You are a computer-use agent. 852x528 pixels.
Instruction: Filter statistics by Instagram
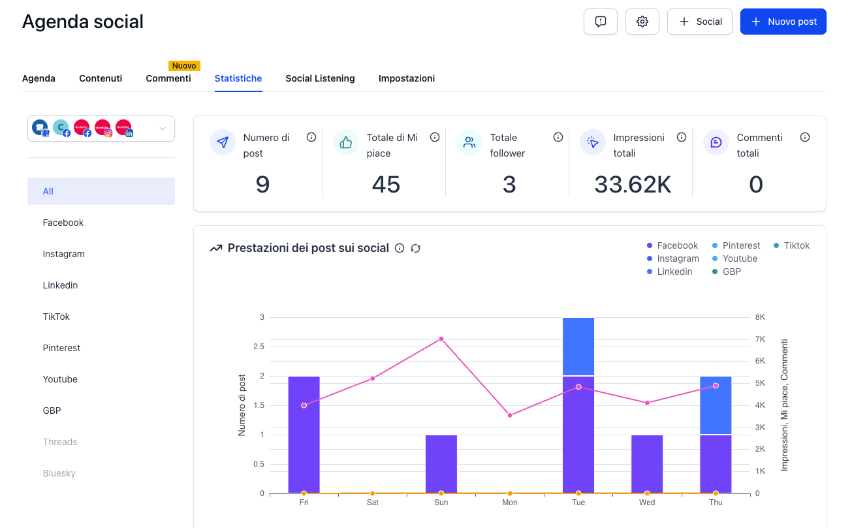pos(101,254)
